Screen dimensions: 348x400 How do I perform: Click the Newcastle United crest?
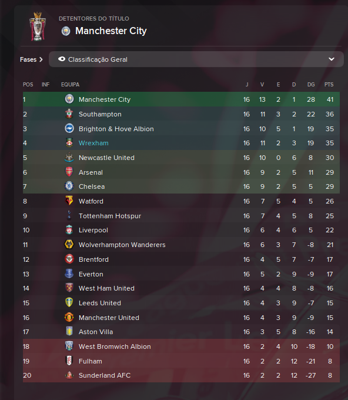pos(69,158)
